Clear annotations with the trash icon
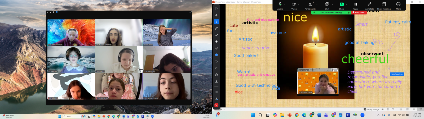The image size is (424, 119). point(216,75)
